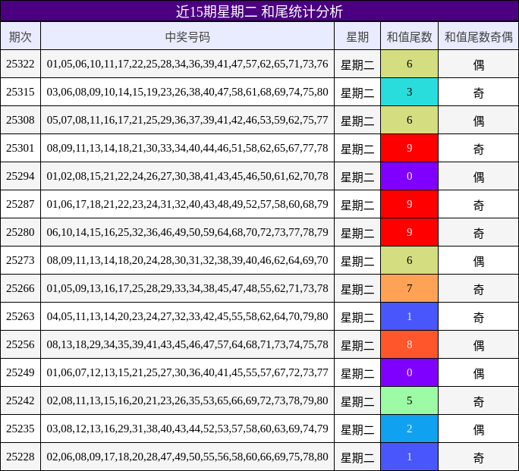Click the yellow tail digit 6 for 25273

[410, 260]
